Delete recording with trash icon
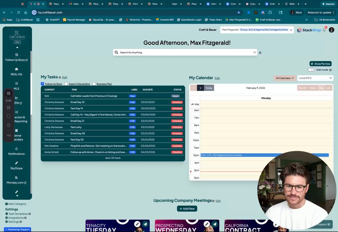The image size is (338, 232). pyautogui.click(x=9, y=125)
